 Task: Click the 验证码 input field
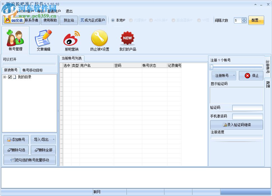tap(248, 108)
